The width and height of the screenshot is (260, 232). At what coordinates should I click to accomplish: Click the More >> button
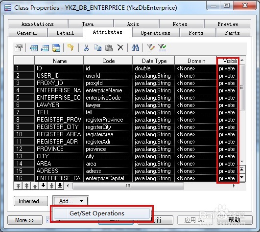[25, 220]
